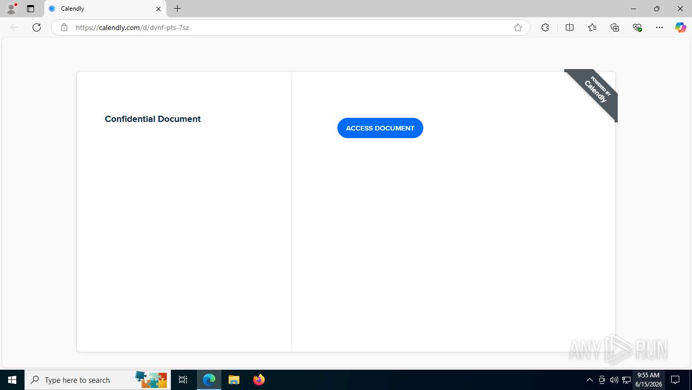Add this page to favorites star
Viewport: 692px width, 390px height.
tap(518, 27)
